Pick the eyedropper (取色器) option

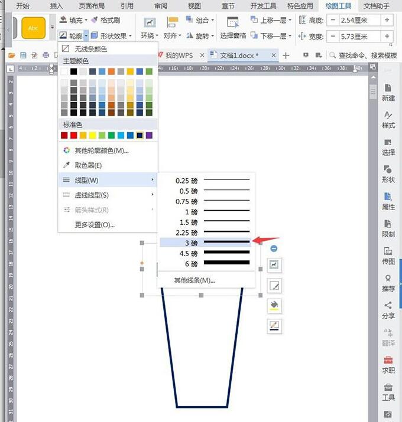pos(108,165)
